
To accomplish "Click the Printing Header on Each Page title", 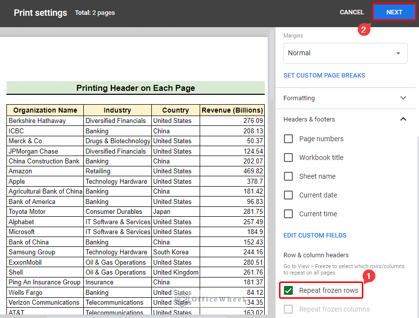I will click(x=136, y=88).
